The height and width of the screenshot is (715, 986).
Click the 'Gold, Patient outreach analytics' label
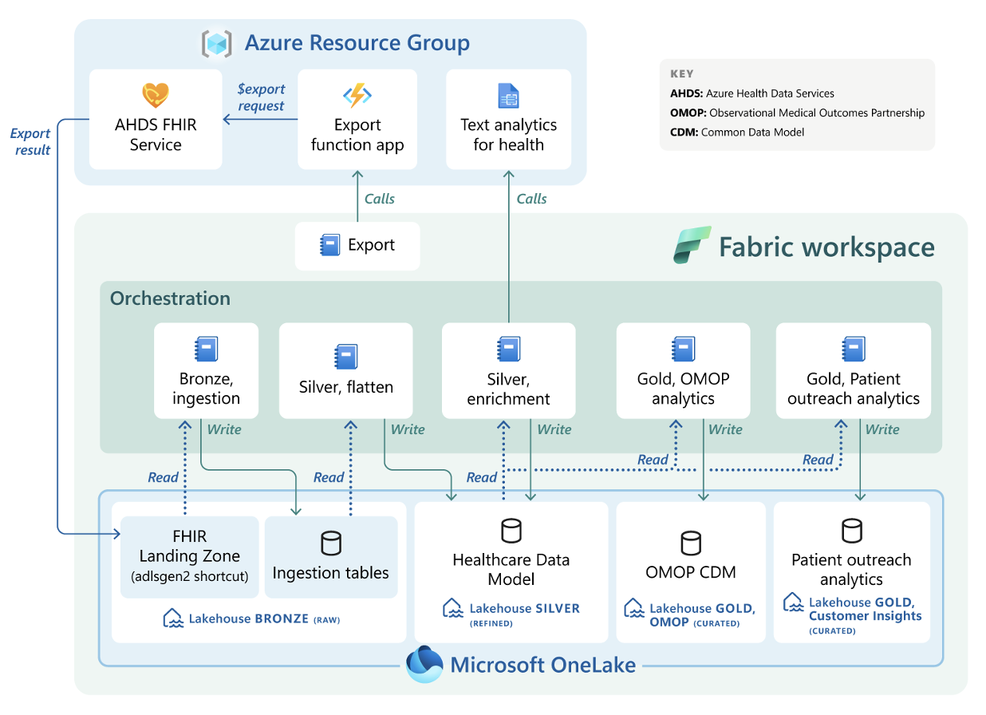pos(854,389)
